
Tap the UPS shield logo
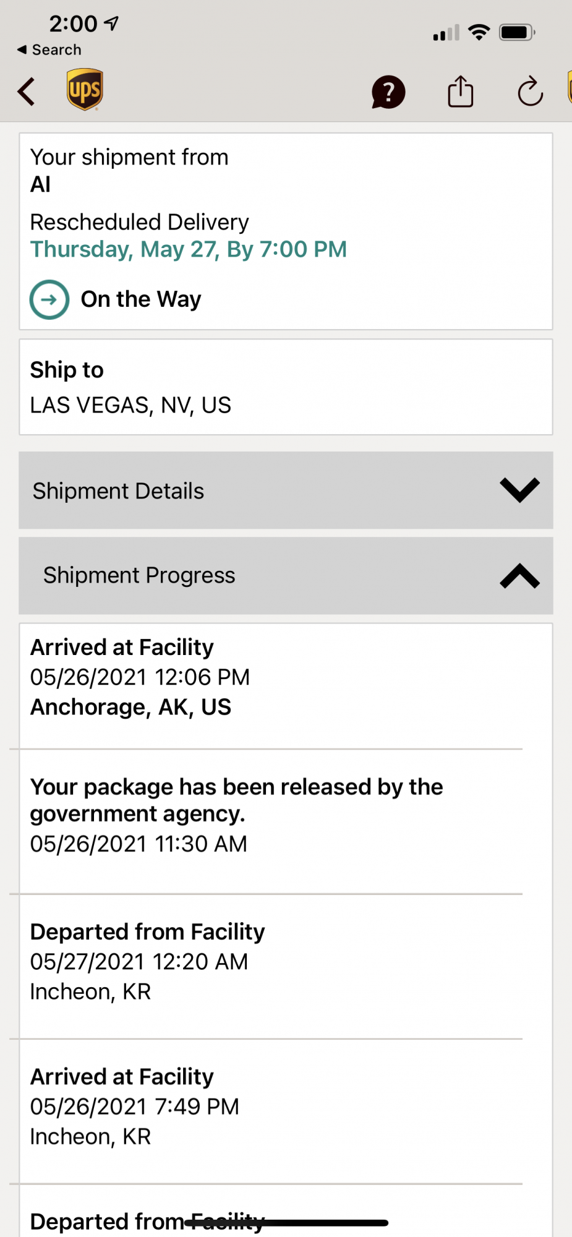coord(85,90)
